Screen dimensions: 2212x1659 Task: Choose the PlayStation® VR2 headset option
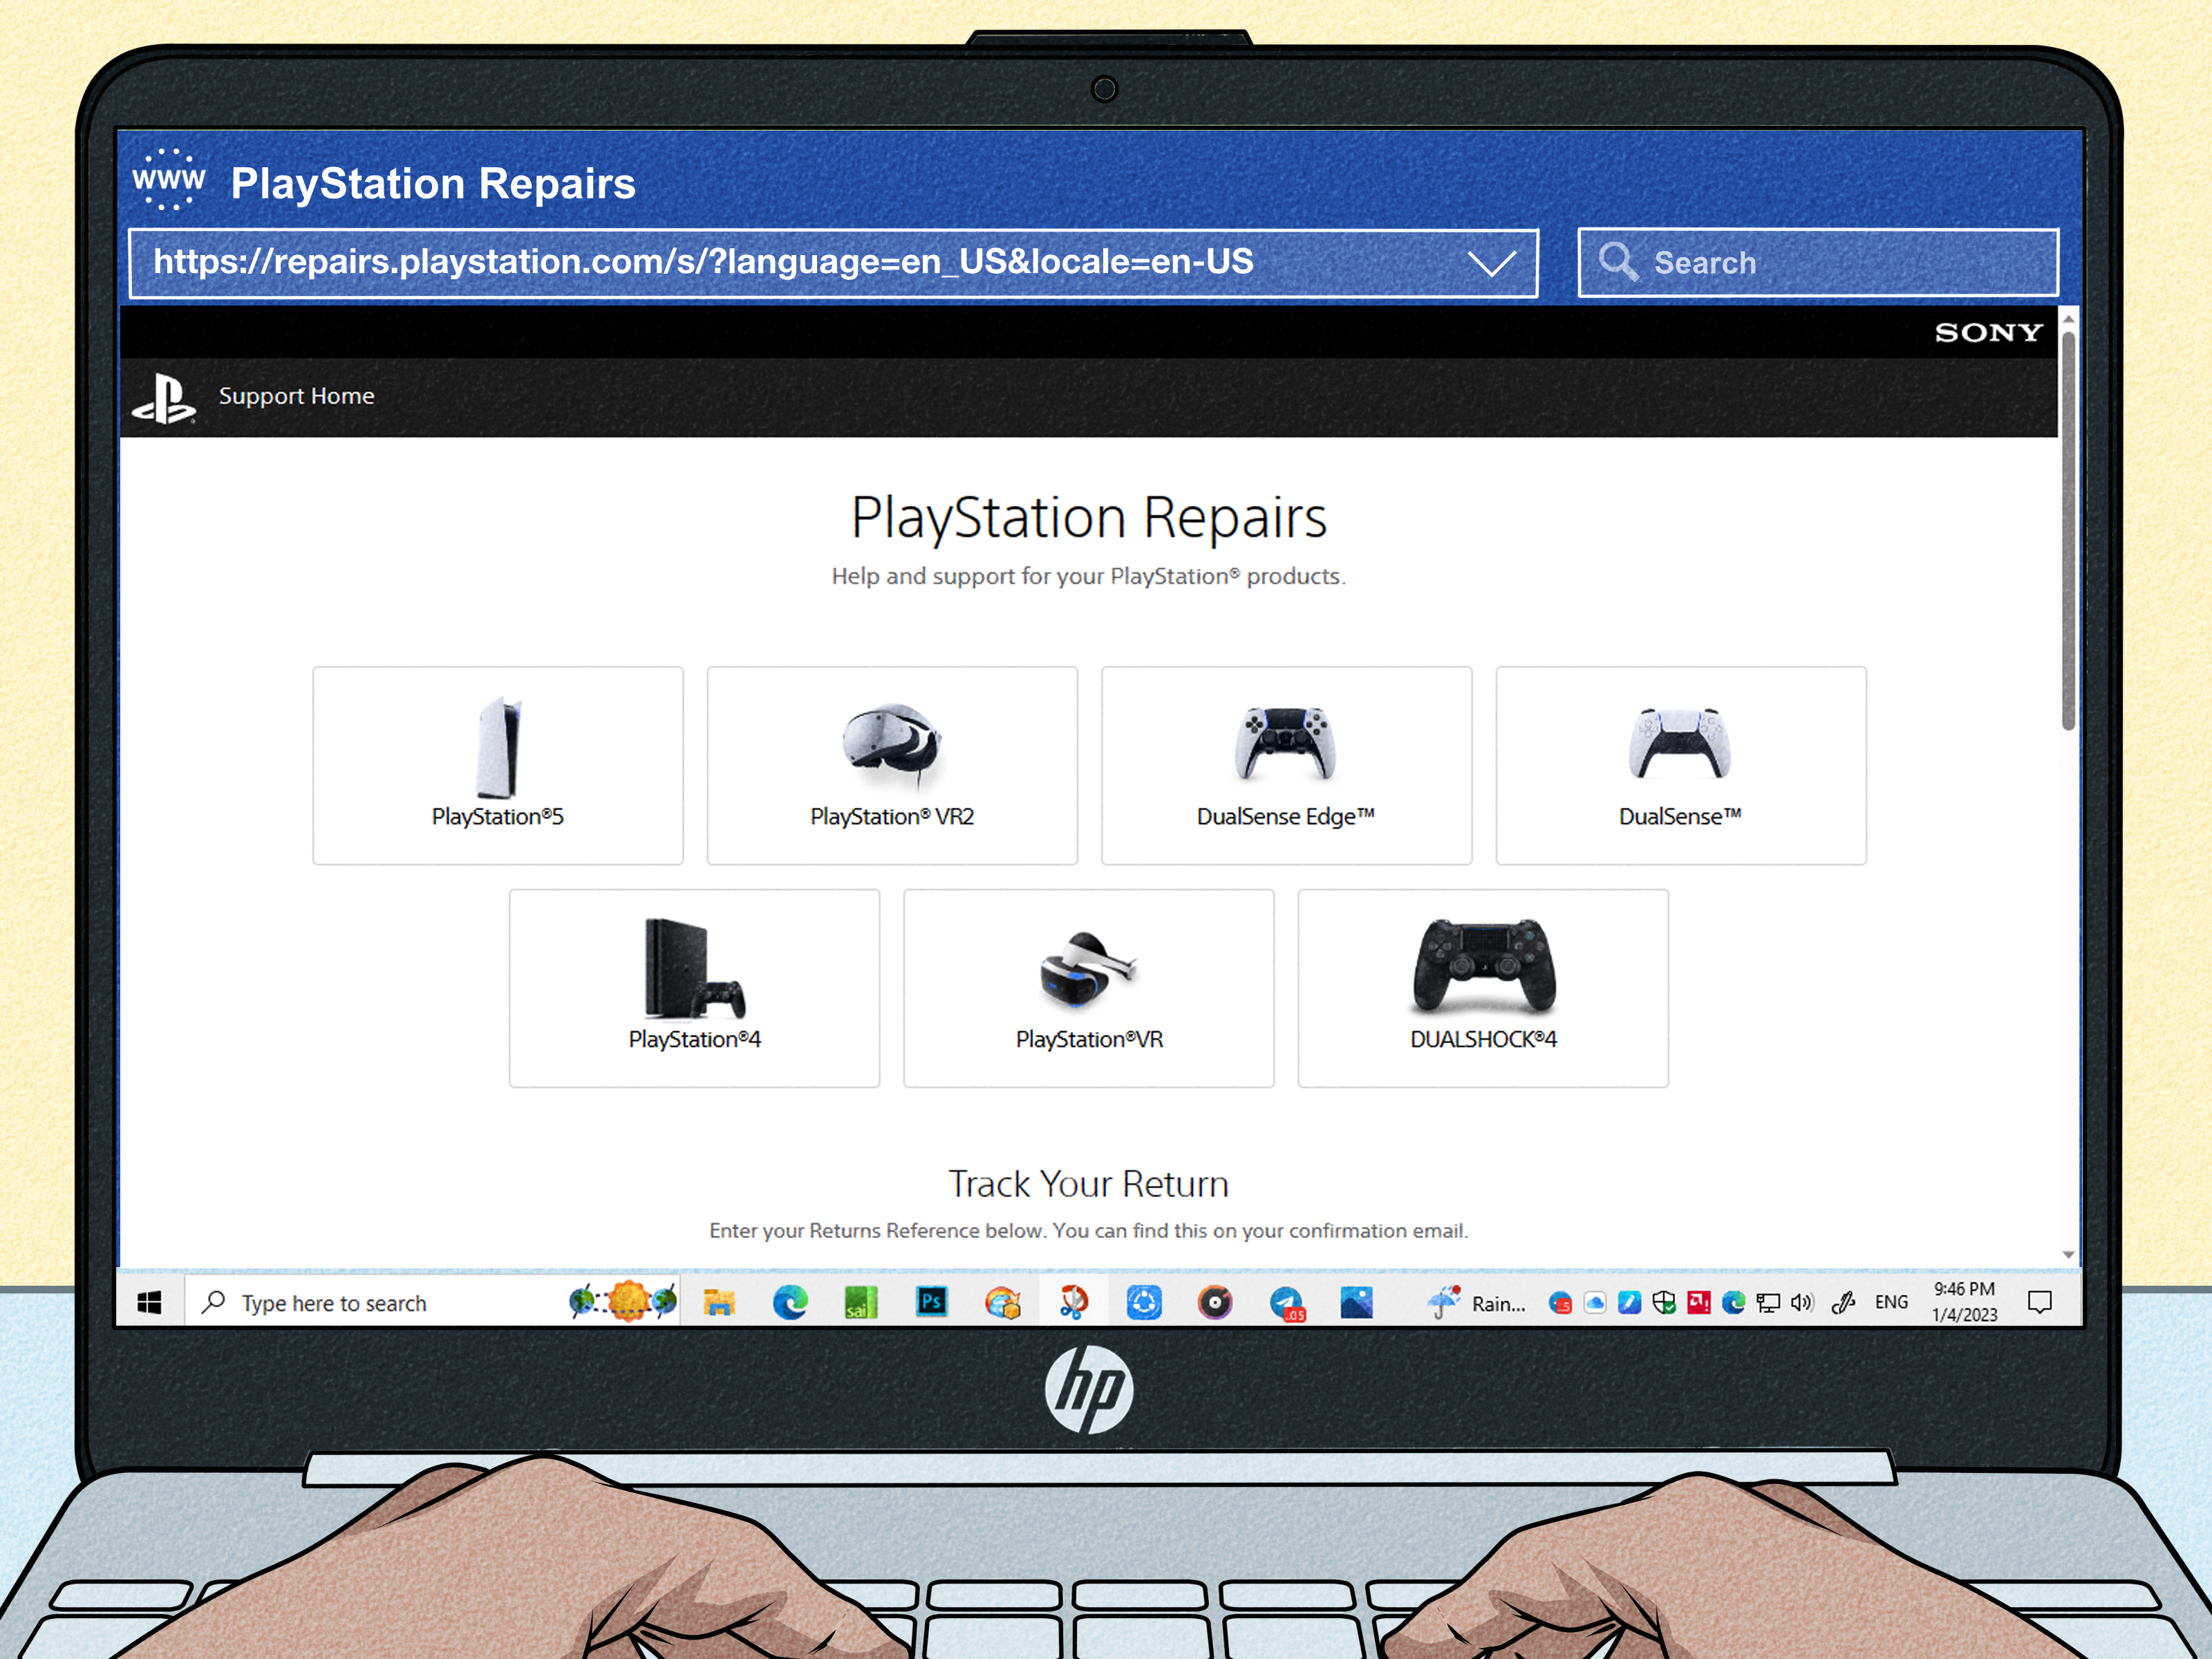[x=892, y=765]
